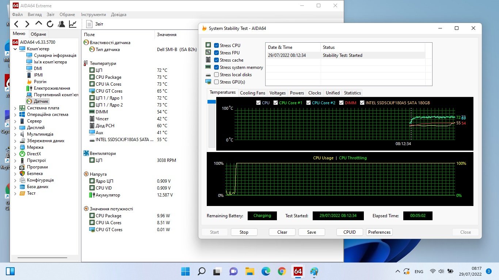This screenshot has height=280, width=499.
Task: Open the graph icon in AIDA64 toolbar
Action: tap(73, 24)
